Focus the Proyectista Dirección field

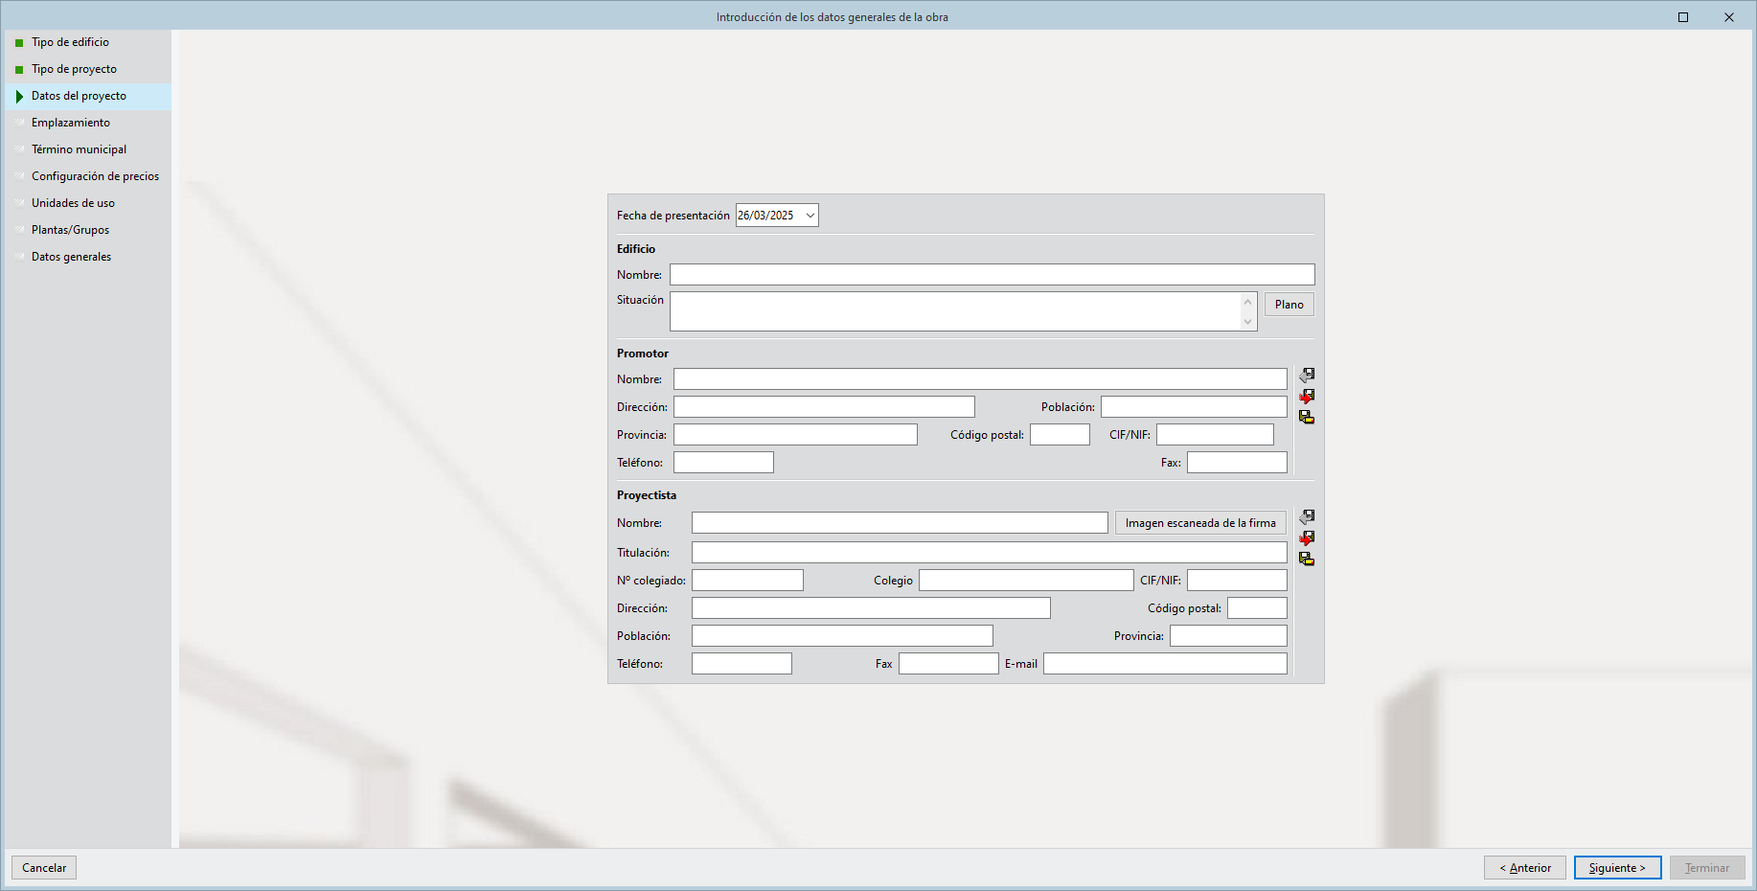tap(871, 608)
